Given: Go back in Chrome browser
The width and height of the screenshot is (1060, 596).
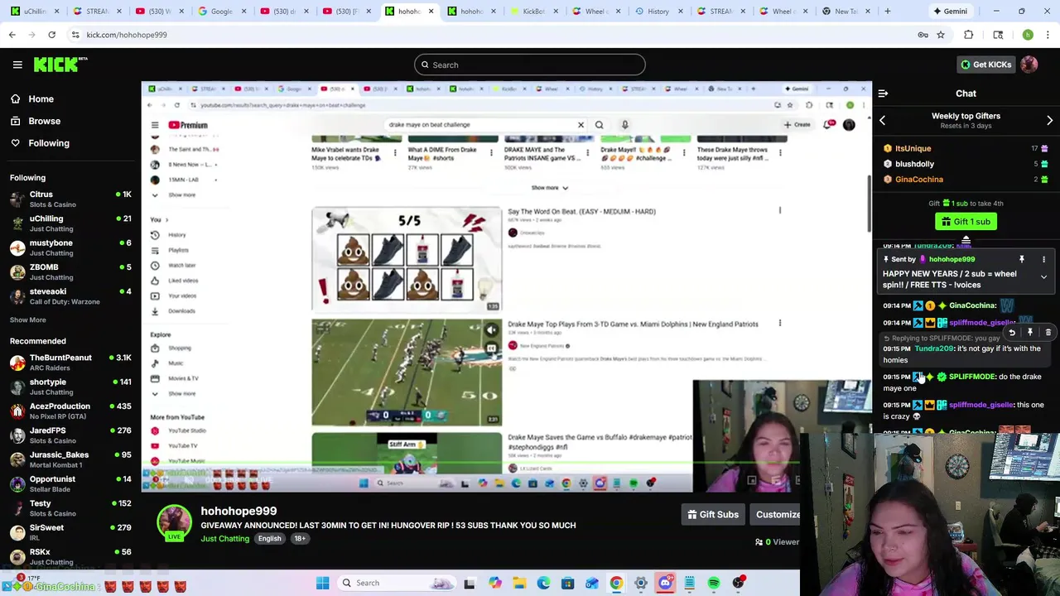Looking at the screenshot, I should pos(12,35).
